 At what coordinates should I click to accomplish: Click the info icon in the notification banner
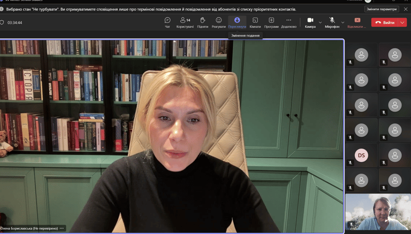(x=2, y=9)
